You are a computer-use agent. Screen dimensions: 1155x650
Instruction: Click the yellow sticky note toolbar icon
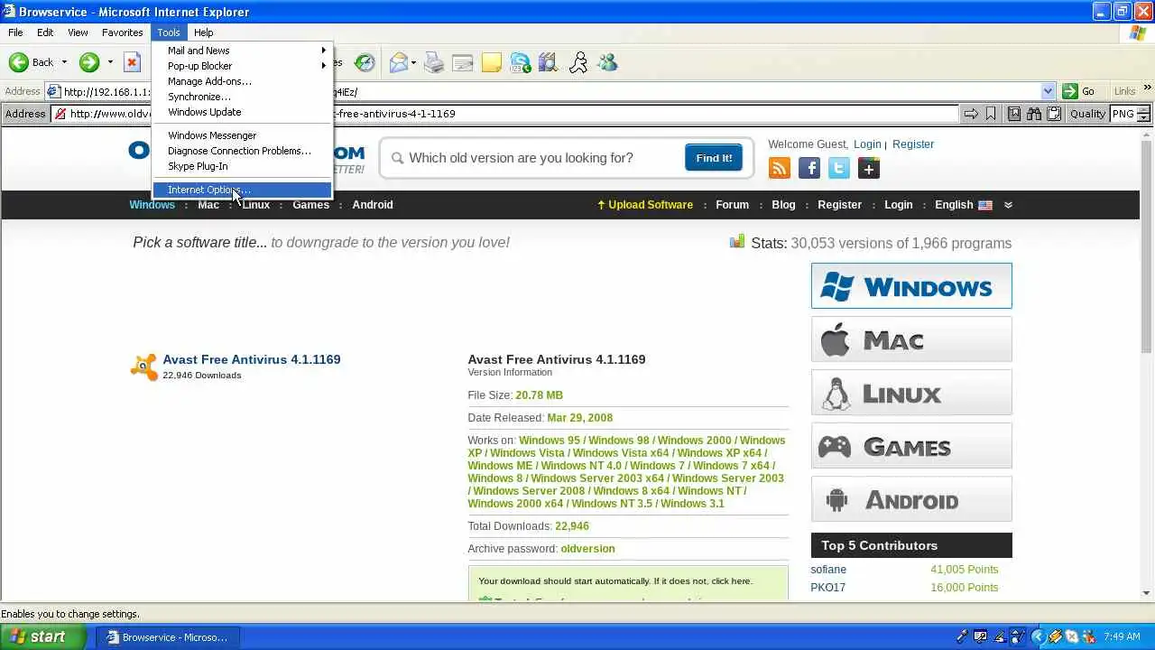click(492, 62)
